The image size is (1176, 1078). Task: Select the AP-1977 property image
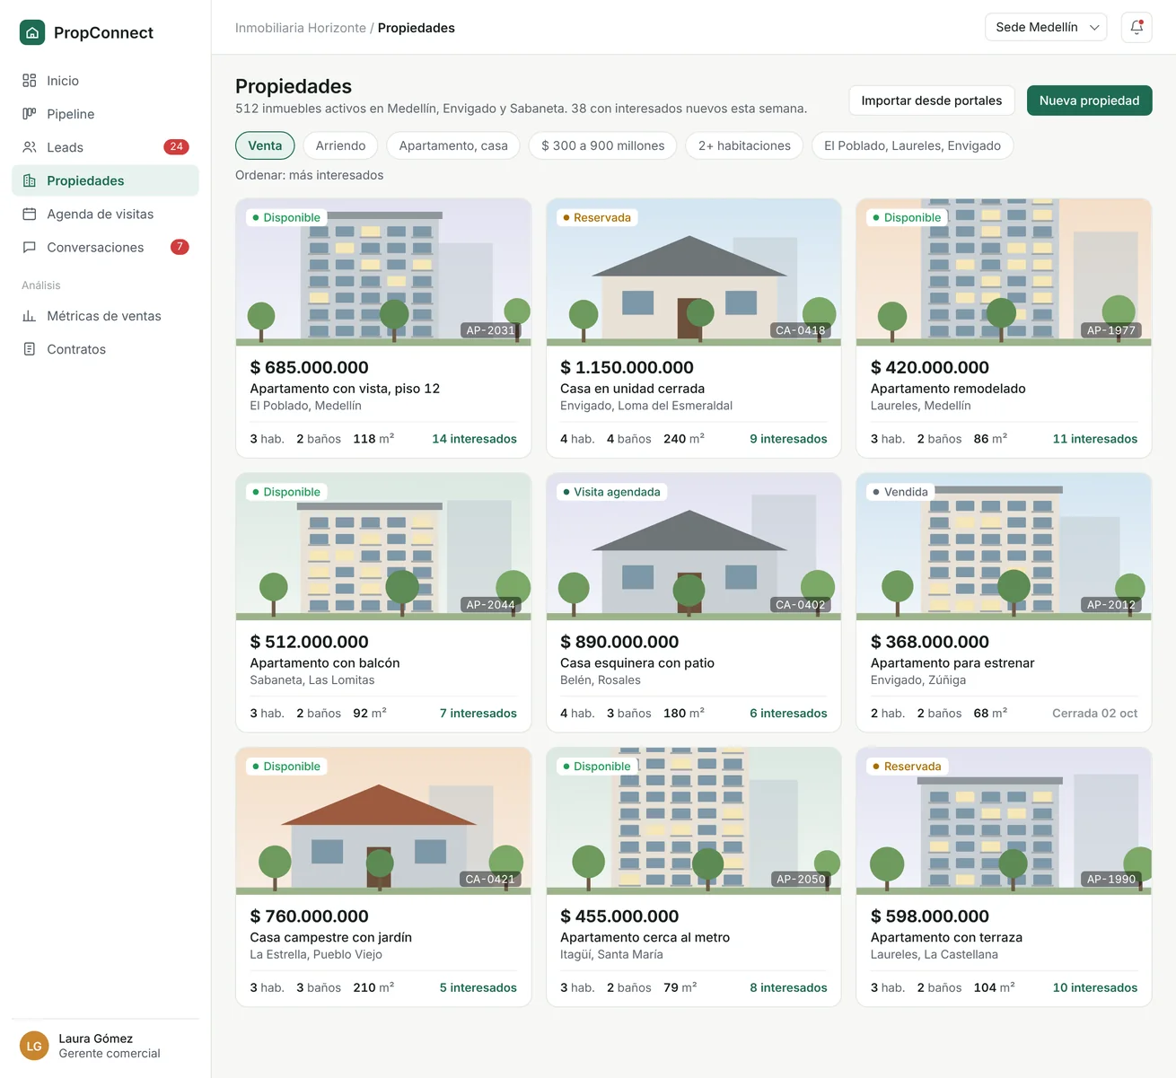click(x=1004, y=273)
